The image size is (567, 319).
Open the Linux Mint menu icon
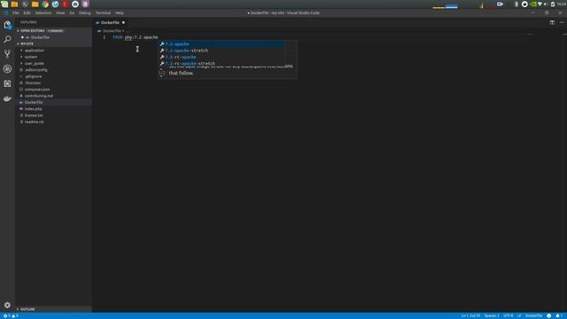coord(4,4)
